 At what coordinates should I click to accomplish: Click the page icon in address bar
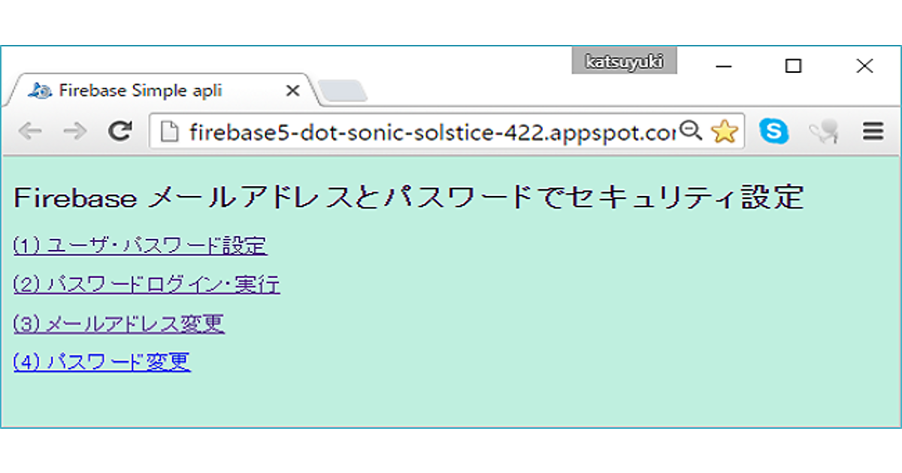171,133
